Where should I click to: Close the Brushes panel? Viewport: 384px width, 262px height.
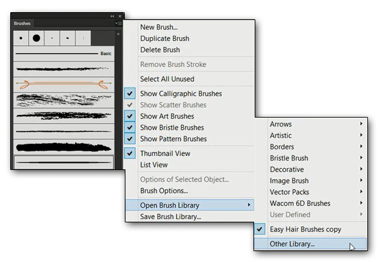120,16
